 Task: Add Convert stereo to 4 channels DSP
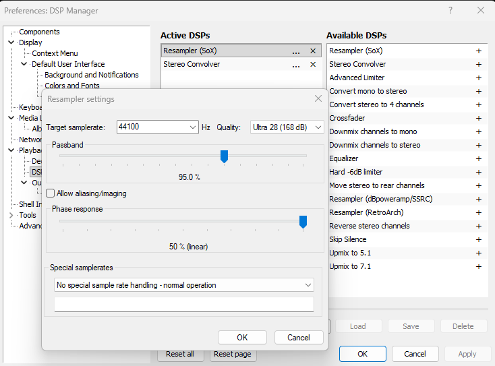click(479, 104)
